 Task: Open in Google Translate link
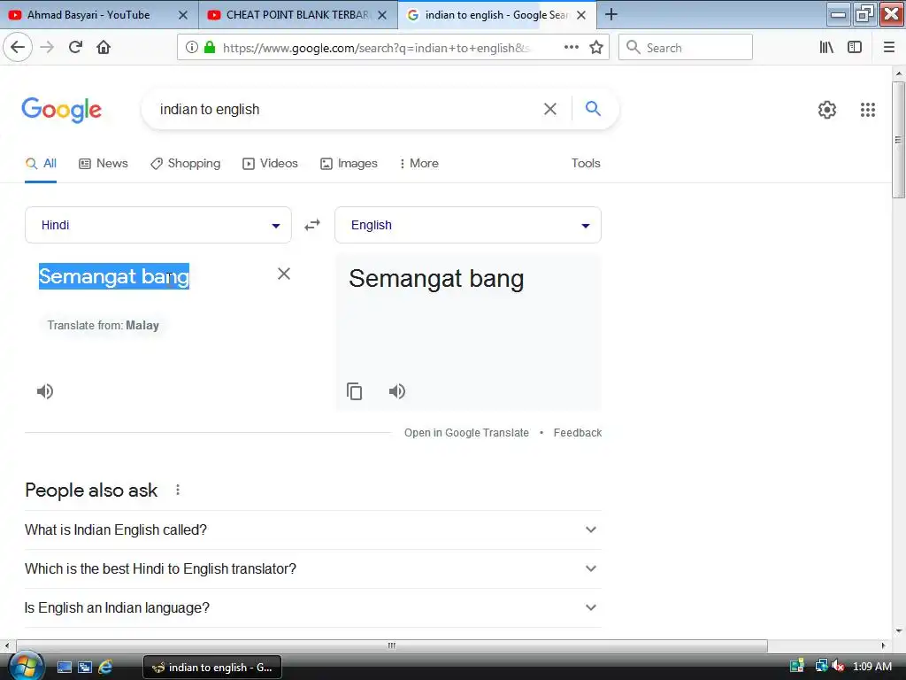(x=466, y=432)
